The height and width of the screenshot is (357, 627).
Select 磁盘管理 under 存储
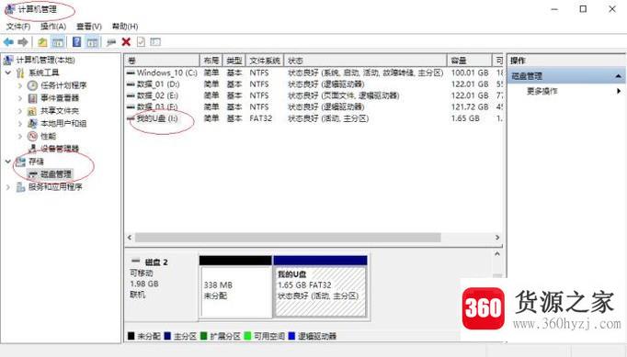[55, 174]
